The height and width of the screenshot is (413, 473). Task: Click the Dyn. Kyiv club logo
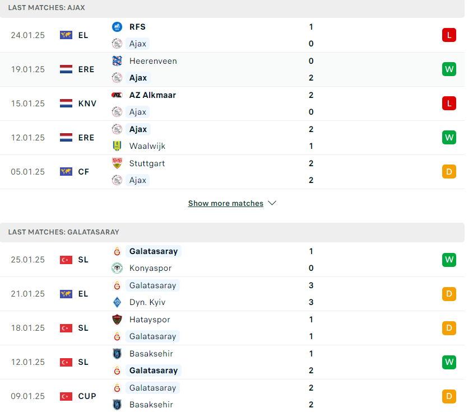[117, 302]
